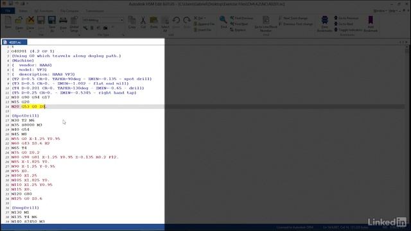
Task: Switch to the File Compare ribbon tab
Action: (x=69, y=11)
